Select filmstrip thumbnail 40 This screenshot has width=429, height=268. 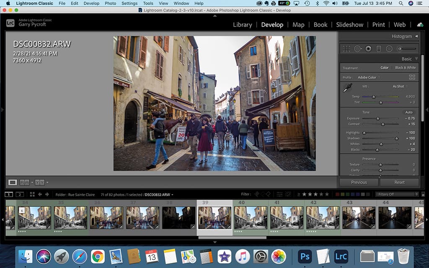[251, 218]
